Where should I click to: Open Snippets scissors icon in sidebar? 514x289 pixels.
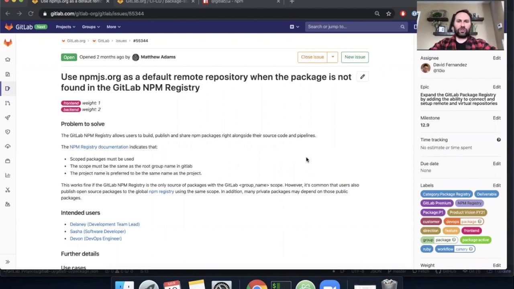(x=8, y=190)
